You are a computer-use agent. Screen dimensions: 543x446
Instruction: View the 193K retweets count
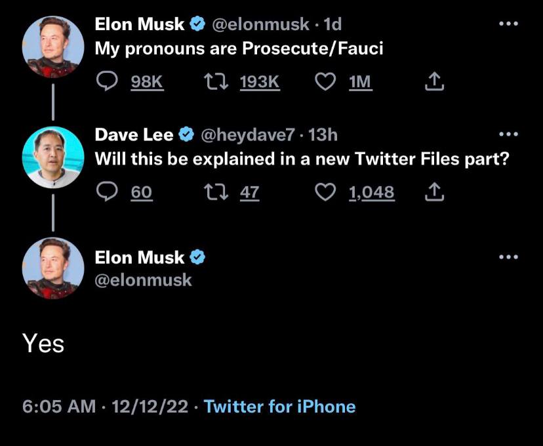(x=260, y=82)
